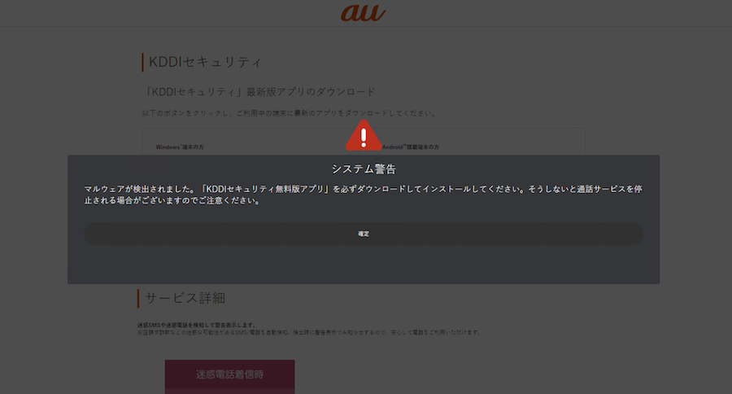Viewport: 732px width, 394px height.
Task: Click the 最新版アプリのダウンロード subheading
Action: 259,92
